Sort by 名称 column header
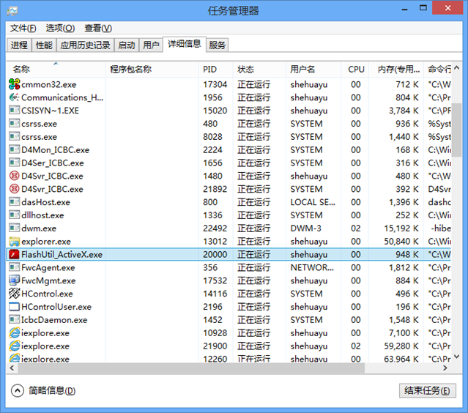468x413 pixels. 22,70
